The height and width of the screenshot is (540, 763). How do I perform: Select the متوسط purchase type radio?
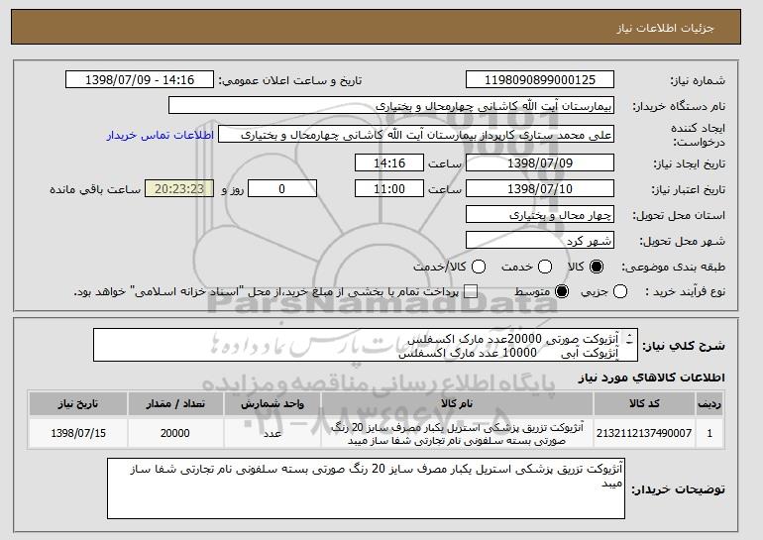tap(562, 292)
